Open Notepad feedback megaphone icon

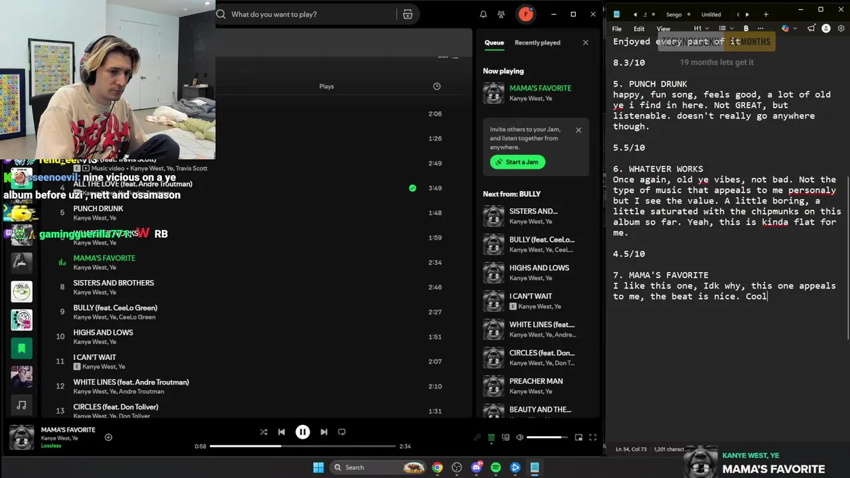pyautogui.click(x=811, y=29)
